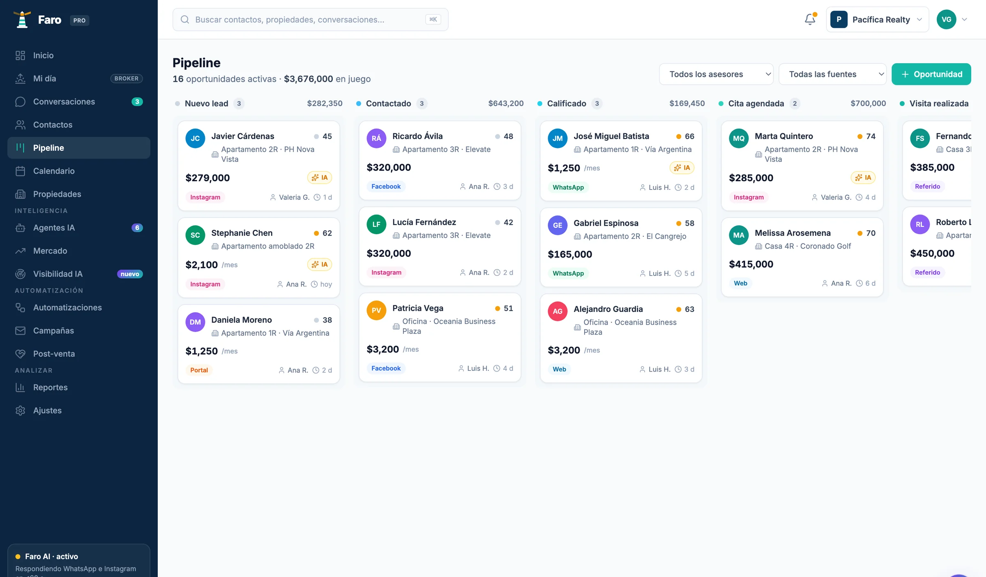Click the Faro lighthouse logo icon
Screen dimensions: 986x577
[22, 20]
